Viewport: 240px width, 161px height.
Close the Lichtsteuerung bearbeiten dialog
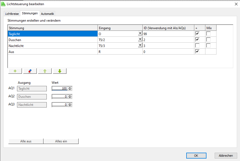point(236,4)
